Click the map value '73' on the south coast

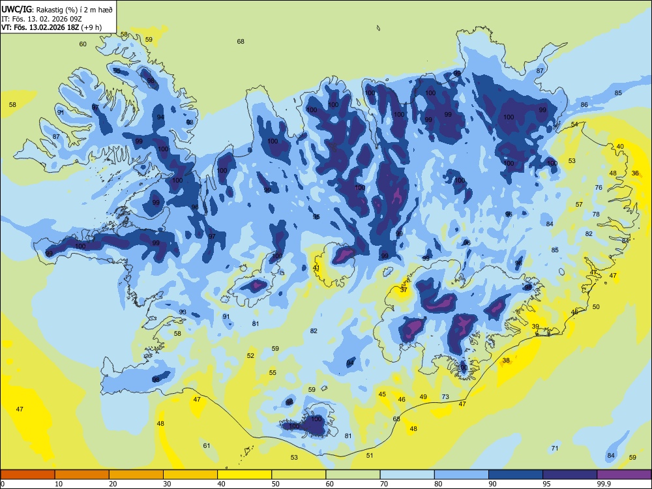point(445,396)
